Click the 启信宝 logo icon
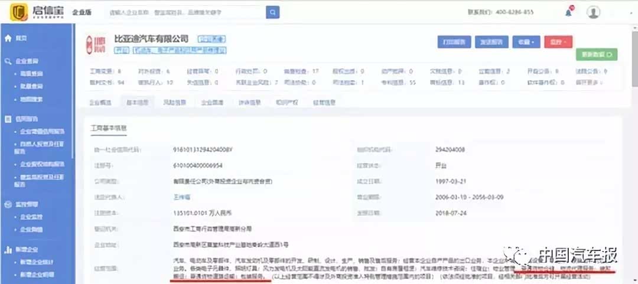Image resolution: width=638 pixels, height=284 pixels. [x=19, y=12]
